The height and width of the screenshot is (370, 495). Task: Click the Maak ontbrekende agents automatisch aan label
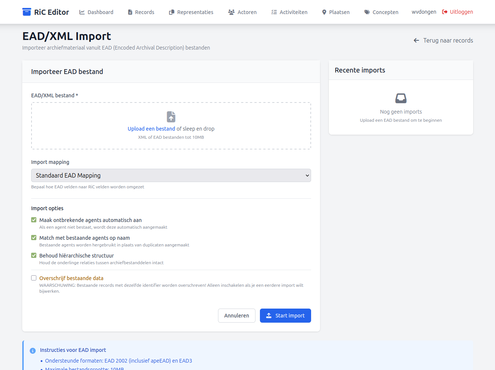tap(90, 220)
